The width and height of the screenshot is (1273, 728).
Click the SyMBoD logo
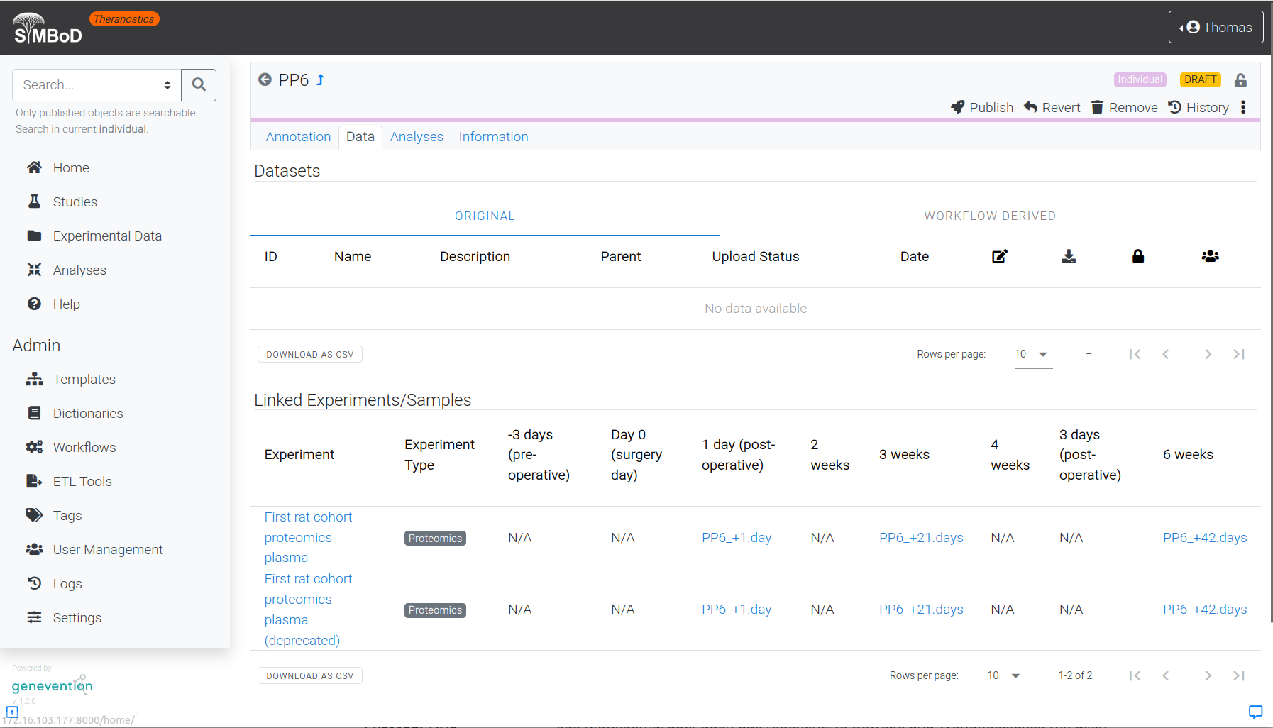click(48, 29)
